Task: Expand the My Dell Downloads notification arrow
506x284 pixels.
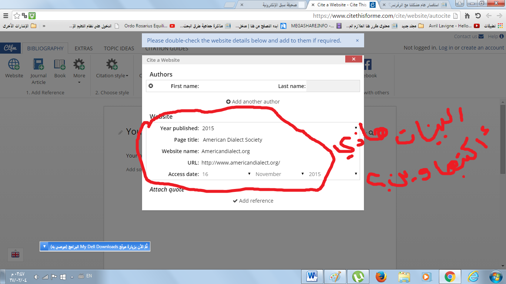Action: pos(44,246)
